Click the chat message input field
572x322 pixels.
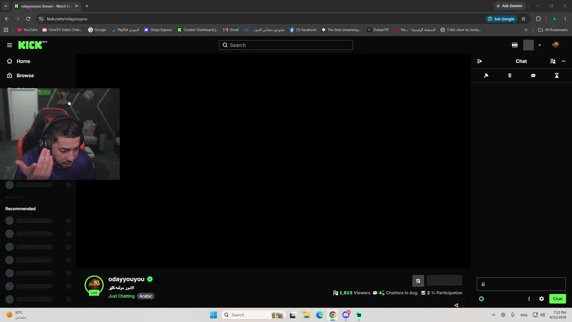521,284
